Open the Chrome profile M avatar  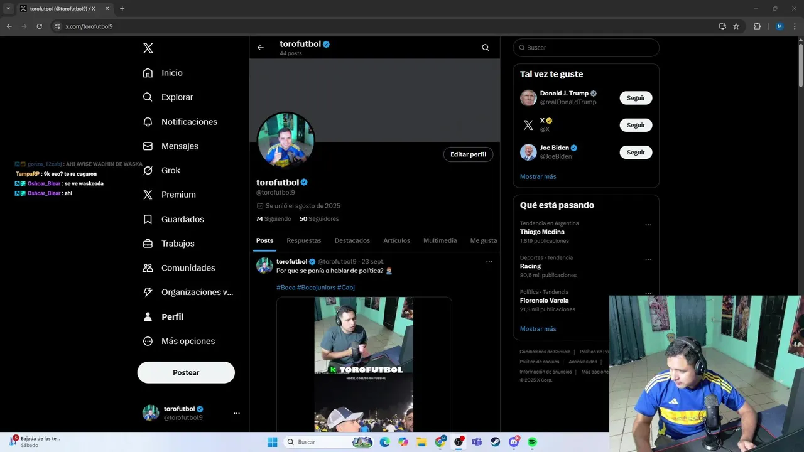(x=780, y=26)
